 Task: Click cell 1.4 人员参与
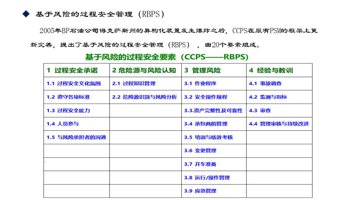76,124
